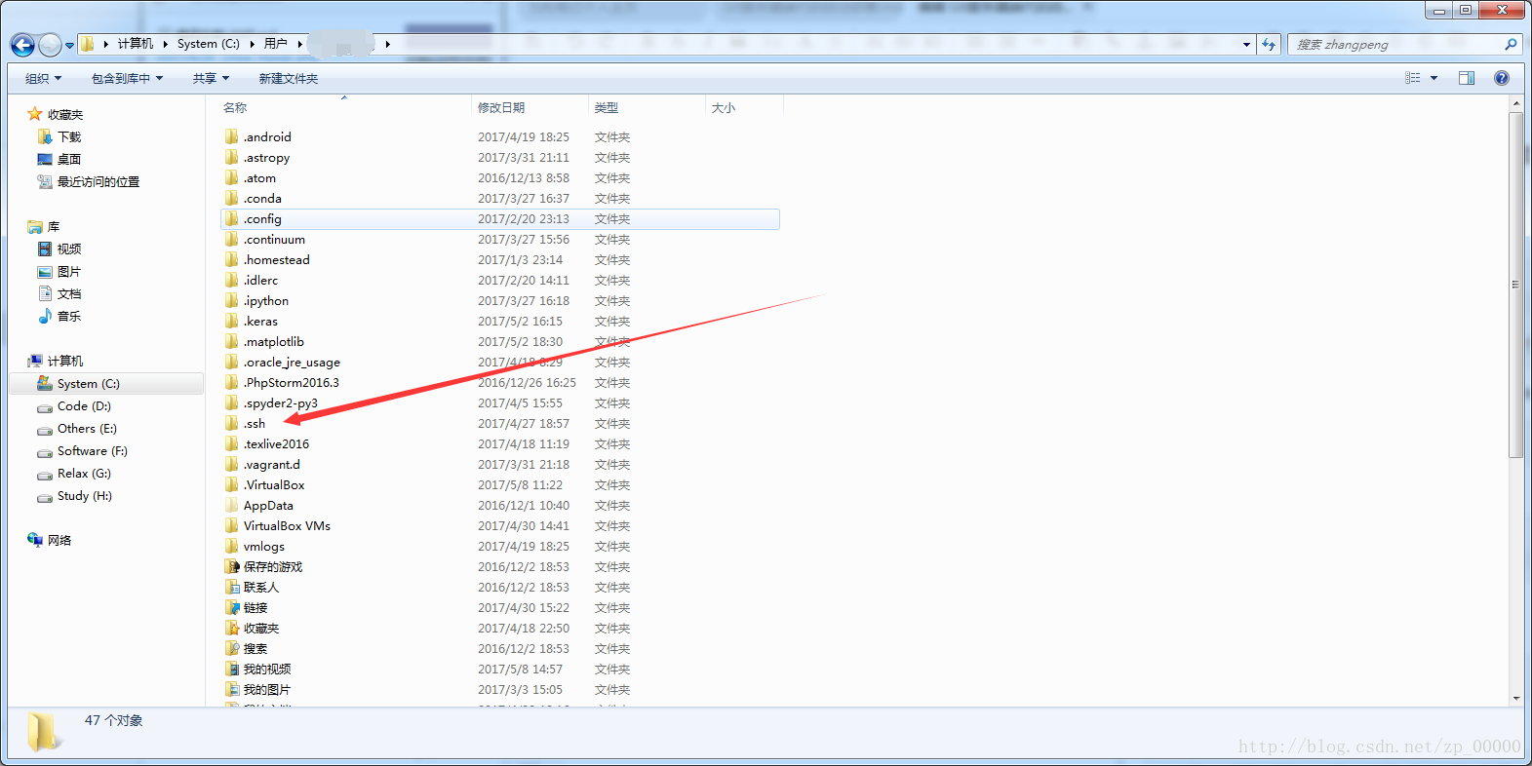Viewport: 1532px width, 766px height.
Task: Select the 收藏夹 folder icon in file list
Action: tap(232, 628)
